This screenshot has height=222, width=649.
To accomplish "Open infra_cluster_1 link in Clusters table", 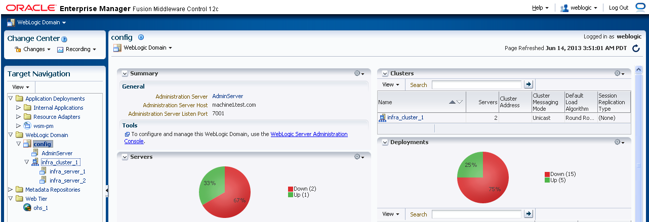I will (405, 118).
